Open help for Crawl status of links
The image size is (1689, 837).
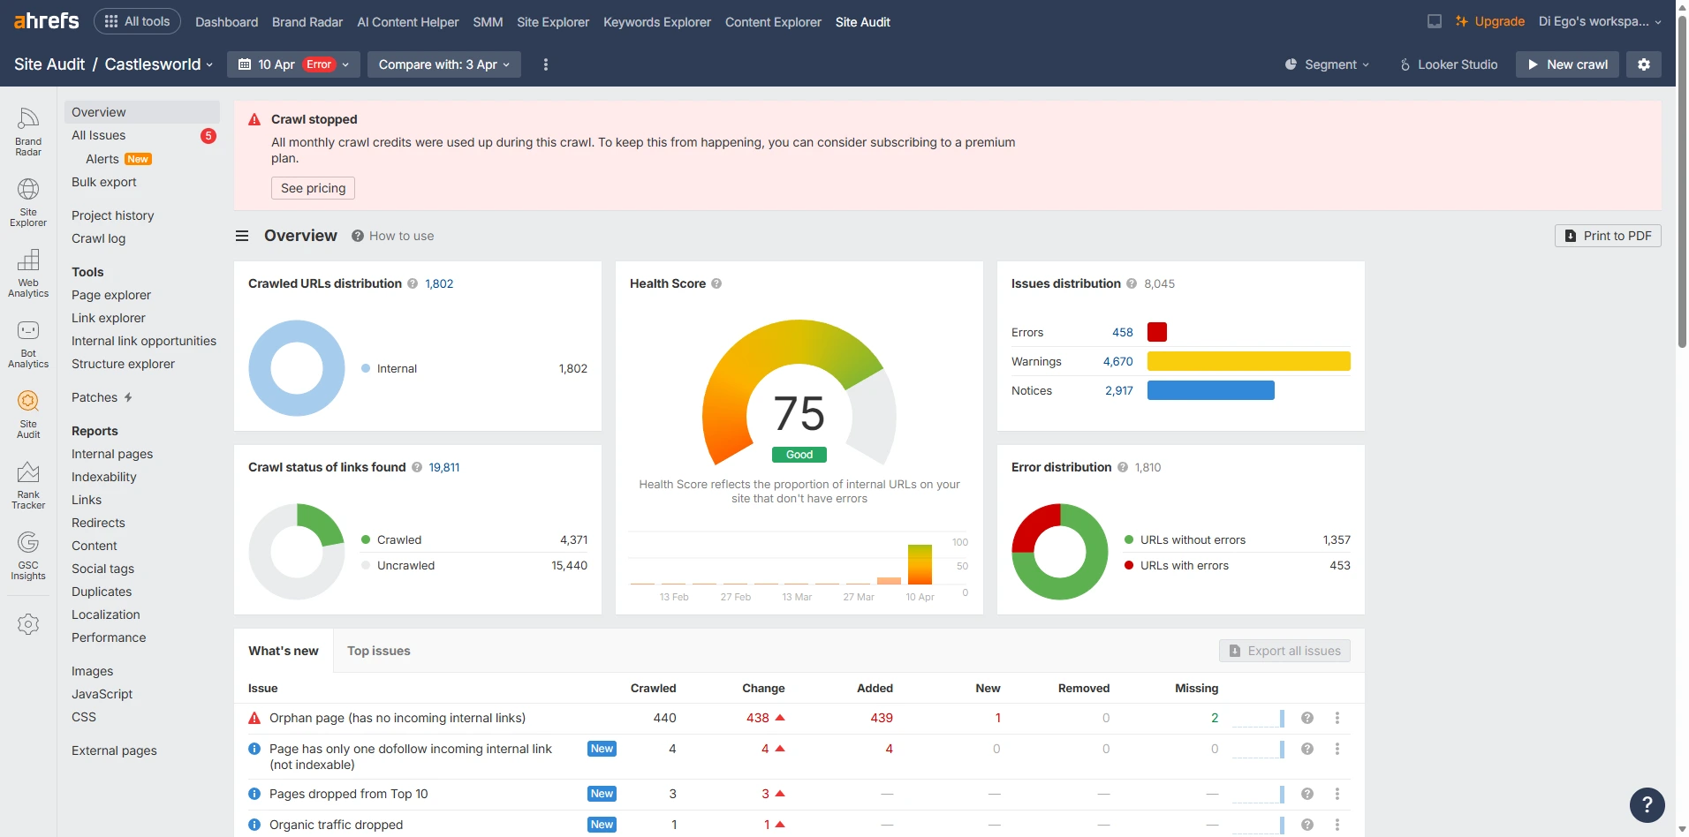(417, 467)
